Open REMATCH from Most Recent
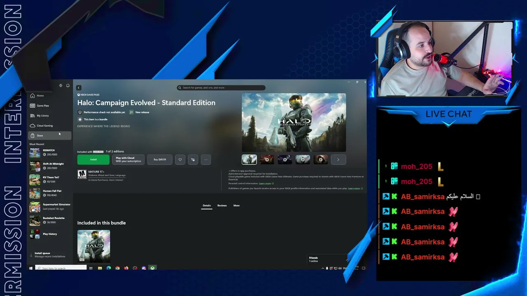The height and width of the screenshot is (296, 527). pyautogui.click(x=49, y=152)
